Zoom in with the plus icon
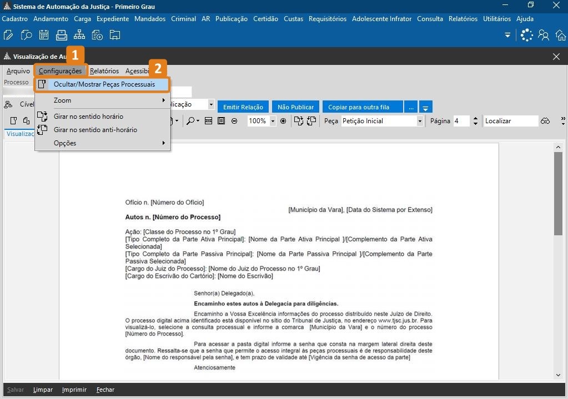 (x=283, y=121)
